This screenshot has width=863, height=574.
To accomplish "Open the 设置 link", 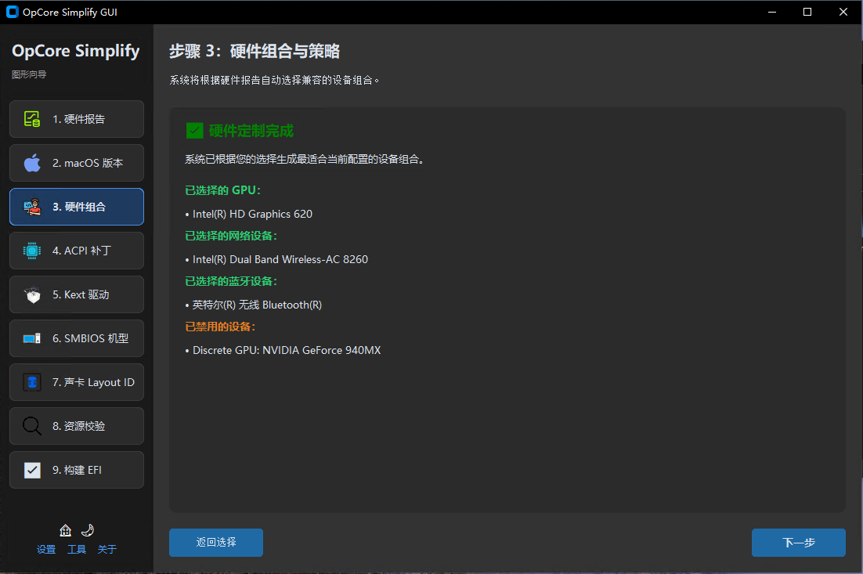I will (x=46, y=549).
